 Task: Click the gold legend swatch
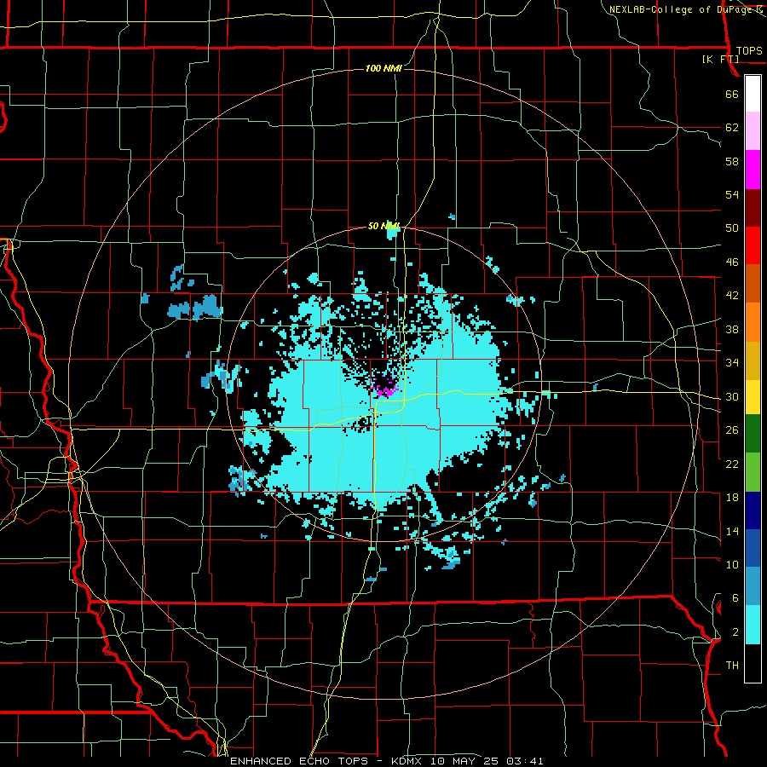tap(753, 360)
